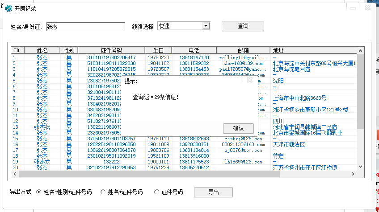
Task: Click the table's scroll up arrow
Action: pyautogui.click(x=360, y=51)
